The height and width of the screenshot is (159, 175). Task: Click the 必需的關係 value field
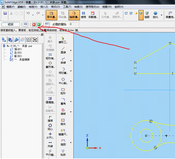tap(73, 24)
